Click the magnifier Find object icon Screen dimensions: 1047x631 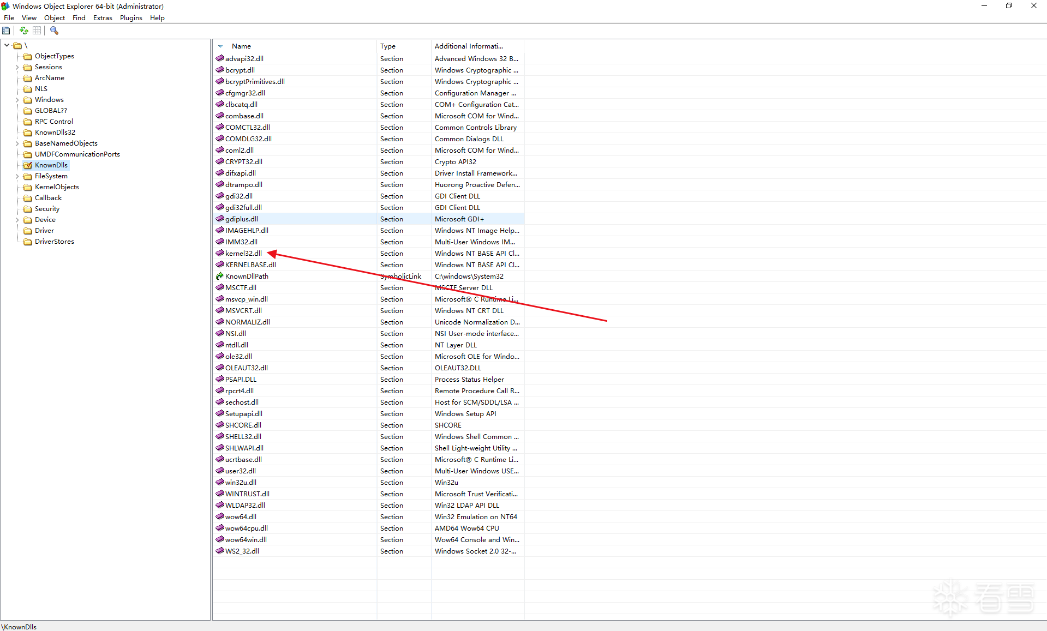point(54,31)
